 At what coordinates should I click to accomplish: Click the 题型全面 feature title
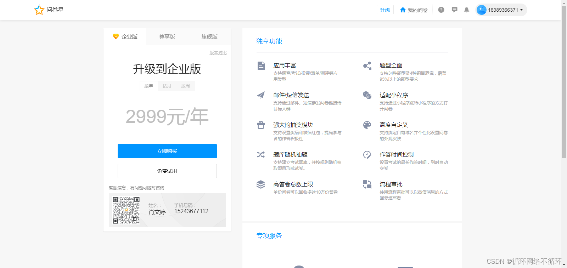coord(391,65)
